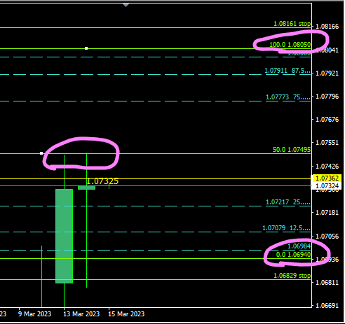The image size is (345, 324).
Task: Click the '1.07217 25' level label
Action: [288, 202]
